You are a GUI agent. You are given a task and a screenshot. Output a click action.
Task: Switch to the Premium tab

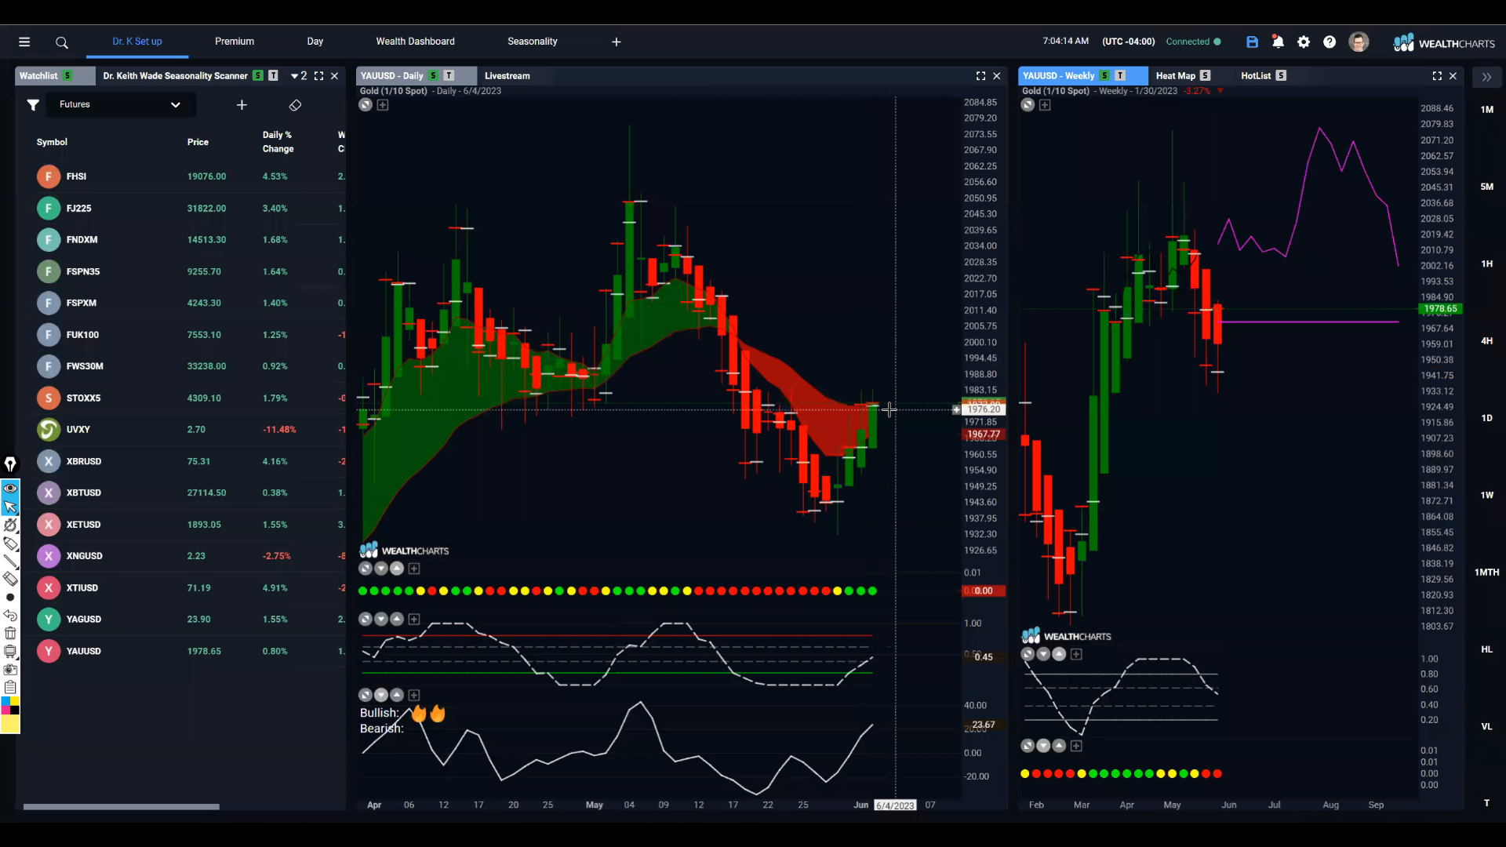(x=235, y=42)
